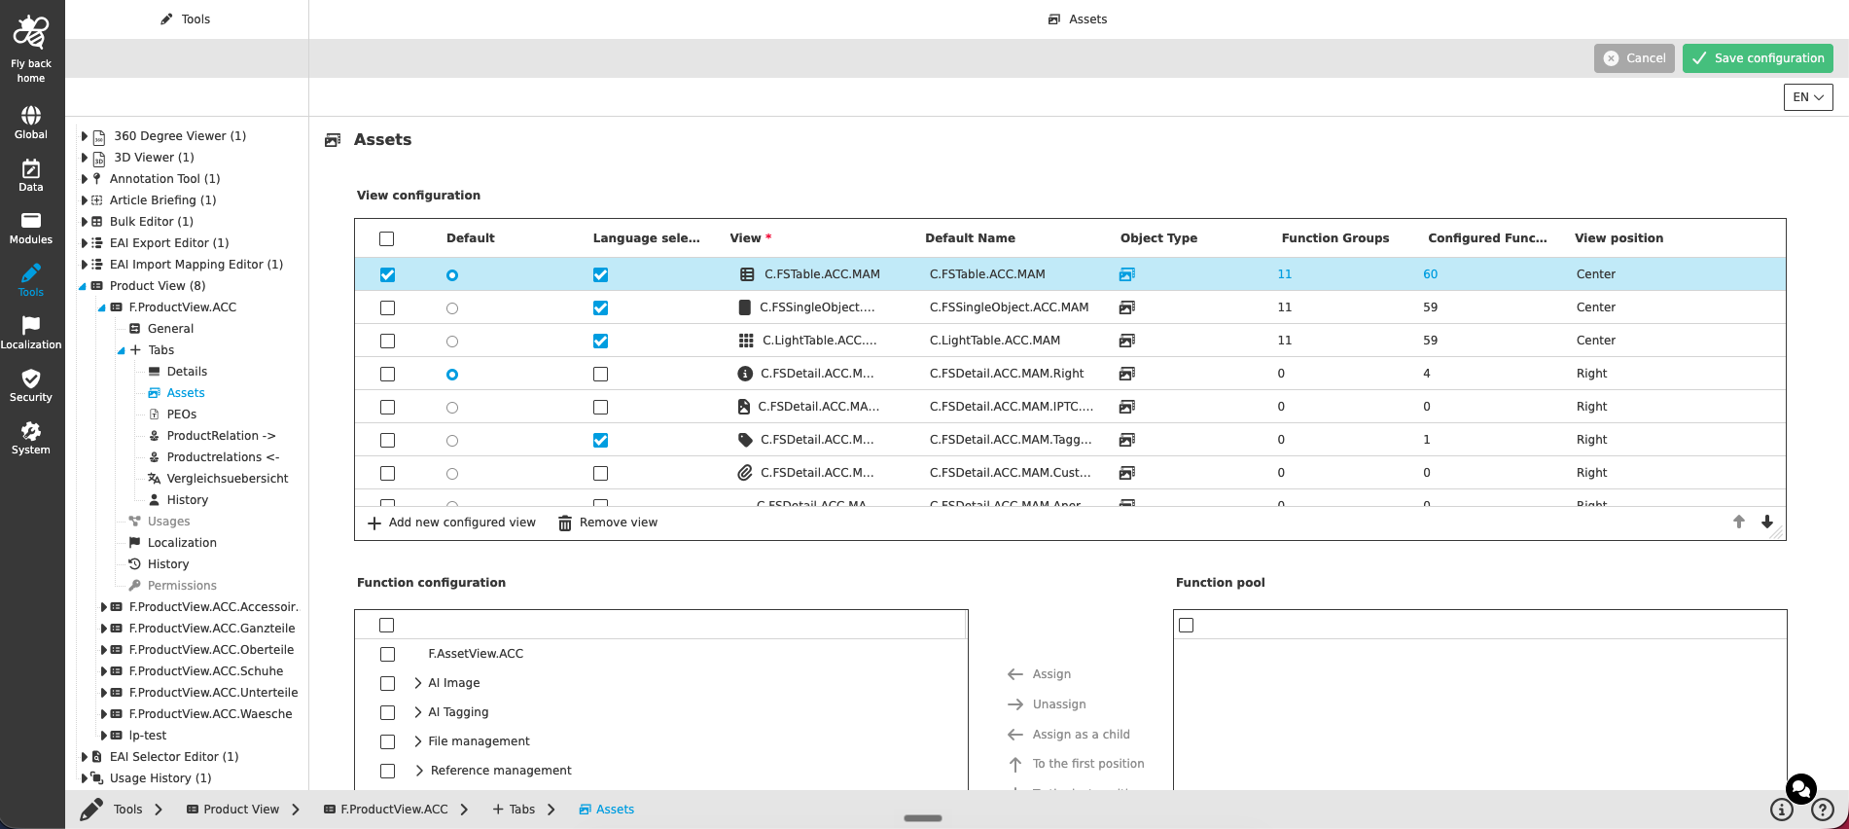Open the Security shield in sidebar
1849x829 pixels.
(x=31, y=385)
